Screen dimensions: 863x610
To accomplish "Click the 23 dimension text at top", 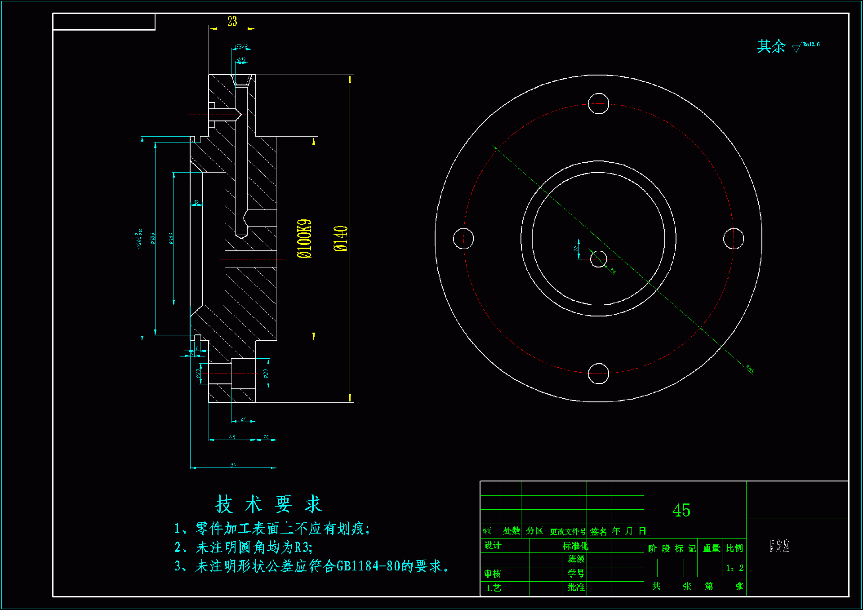I will [232, 21].
